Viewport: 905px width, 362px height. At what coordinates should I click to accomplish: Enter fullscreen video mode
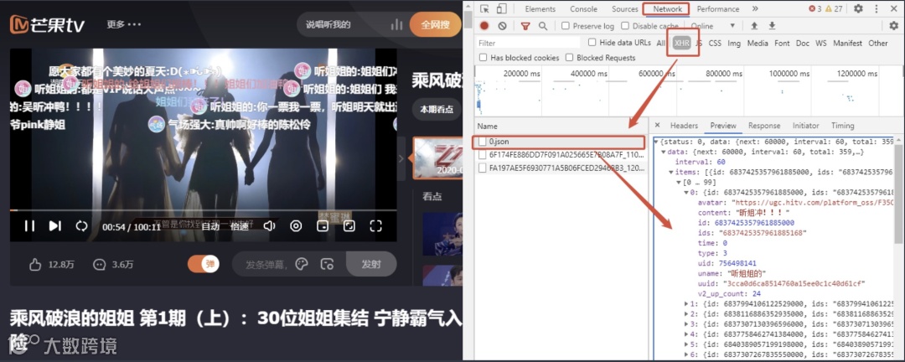(x=375, y=225)
